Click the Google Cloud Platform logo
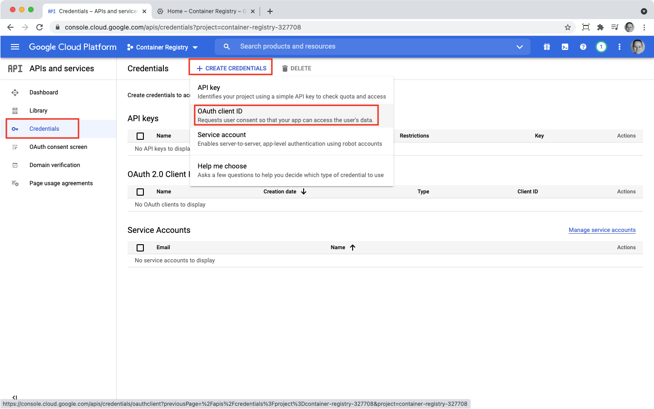 pos(73,47)
